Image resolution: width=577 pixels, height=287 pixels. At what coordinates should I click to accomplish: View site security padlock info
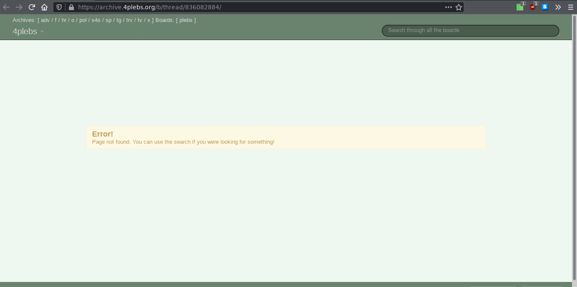(x=71, y=7)
